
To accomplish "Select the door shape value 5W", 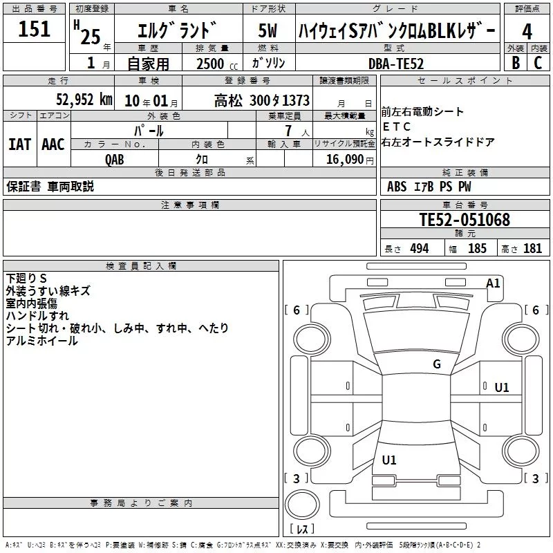I will 268,30.
